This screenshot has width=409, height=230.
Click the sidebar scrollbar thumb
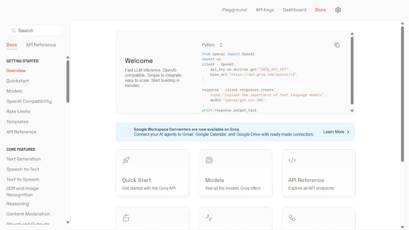point(68,81)
